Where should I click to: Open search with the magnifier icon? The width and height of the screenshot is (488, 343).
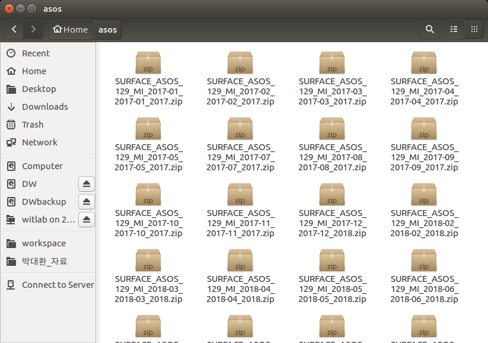(429, 29)
